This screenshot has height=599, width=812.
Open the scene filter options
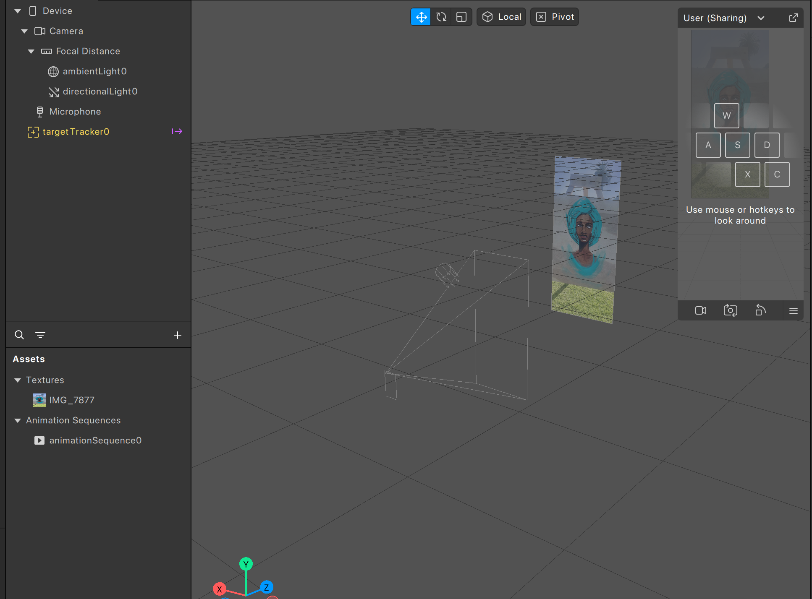[40, 335]
